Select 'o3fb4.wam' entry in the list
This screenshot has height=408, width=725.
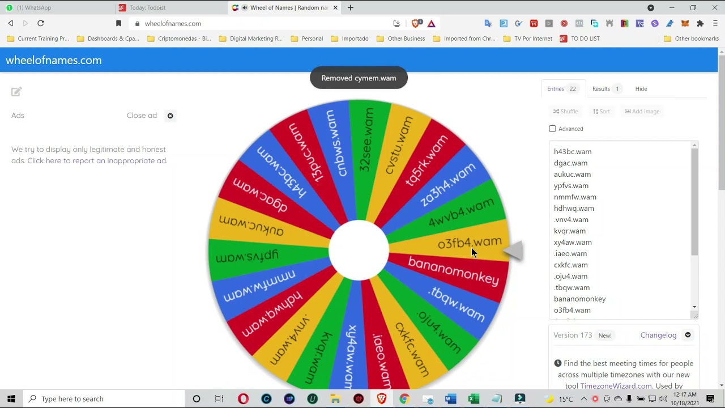click(x=572, y=311)
